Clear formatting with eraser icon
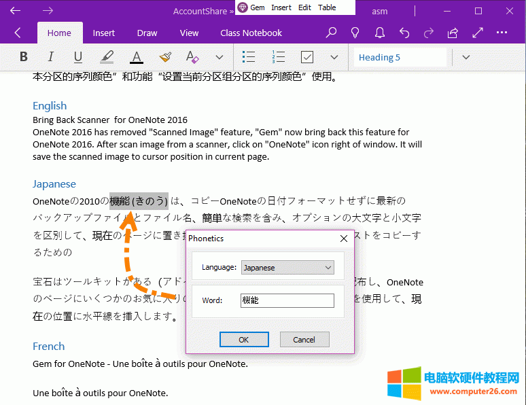526x405 pixels. click(192, 57)
